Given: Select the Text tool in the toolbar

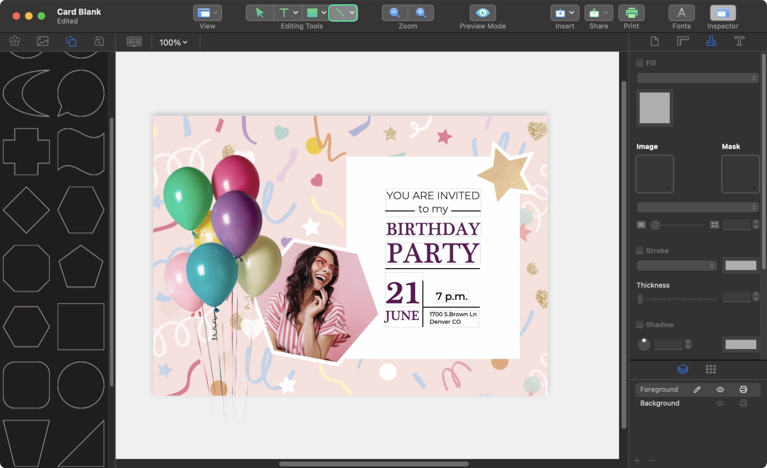Looking at the screenshot, I should click(284, 12).
